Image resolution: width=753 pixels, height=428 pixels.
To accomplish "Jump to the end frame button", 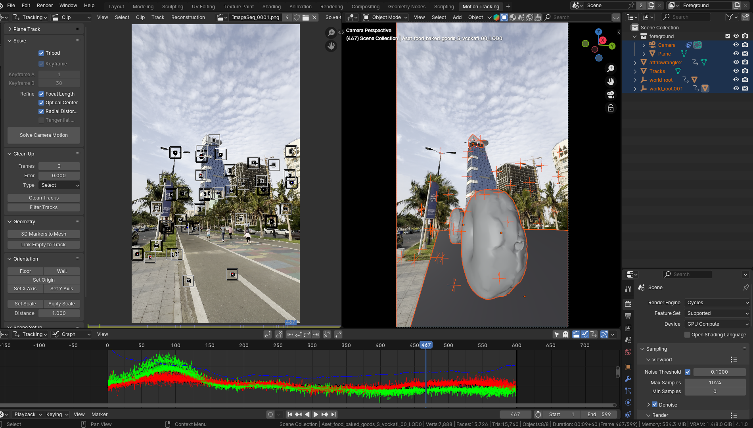I will point(334,414).
